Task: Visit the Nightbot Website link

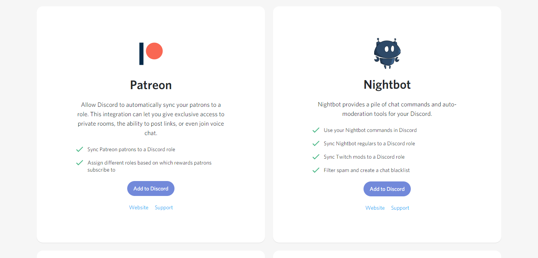Action: [375, 208]
